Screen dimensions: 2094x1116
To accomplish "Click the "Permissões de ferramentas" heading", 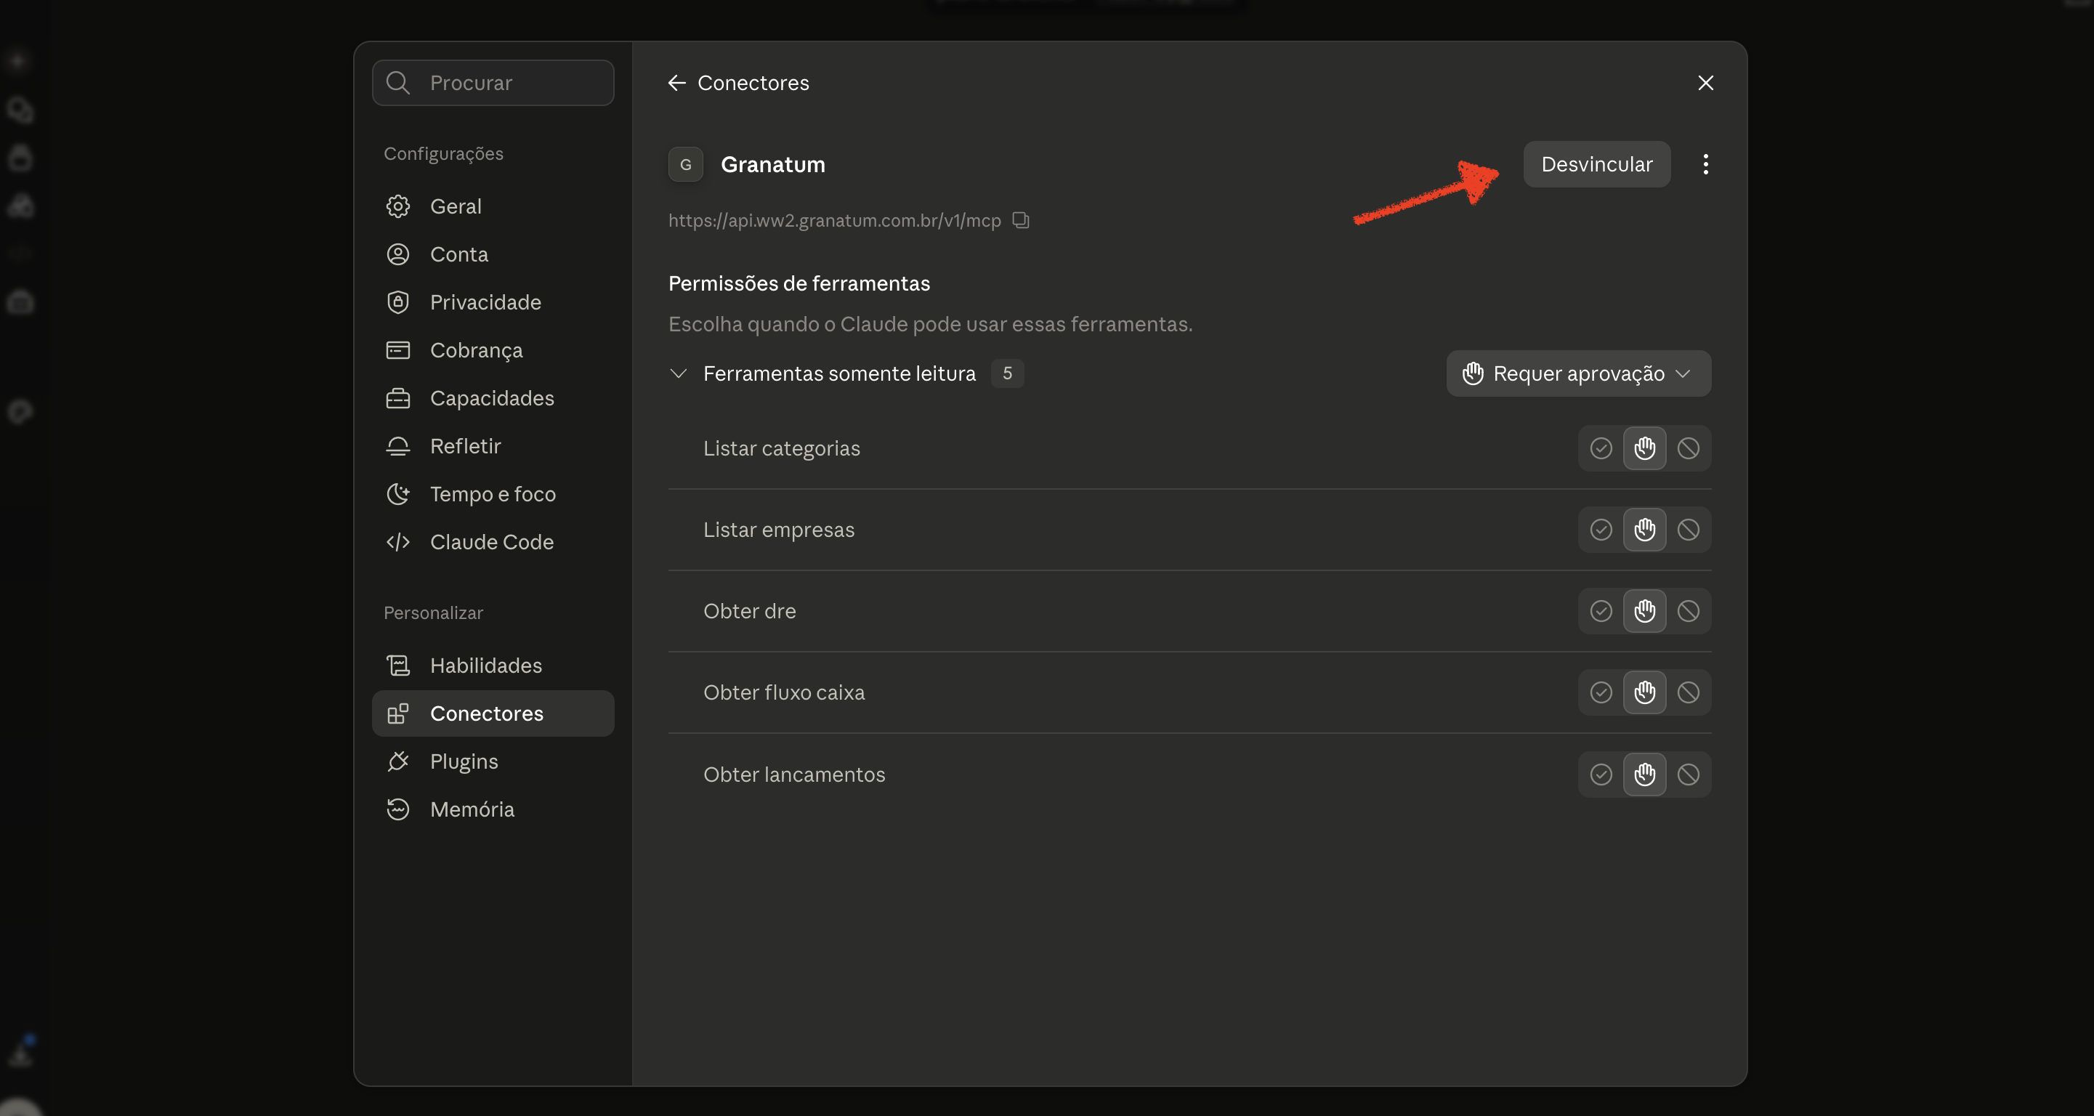I will point(799,283).
